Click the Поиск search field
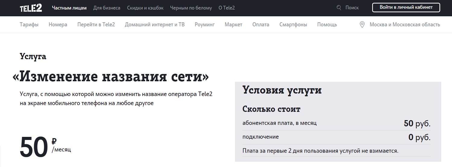The width and height of the screenshot is (452, 167). click(x=352, y=8)
